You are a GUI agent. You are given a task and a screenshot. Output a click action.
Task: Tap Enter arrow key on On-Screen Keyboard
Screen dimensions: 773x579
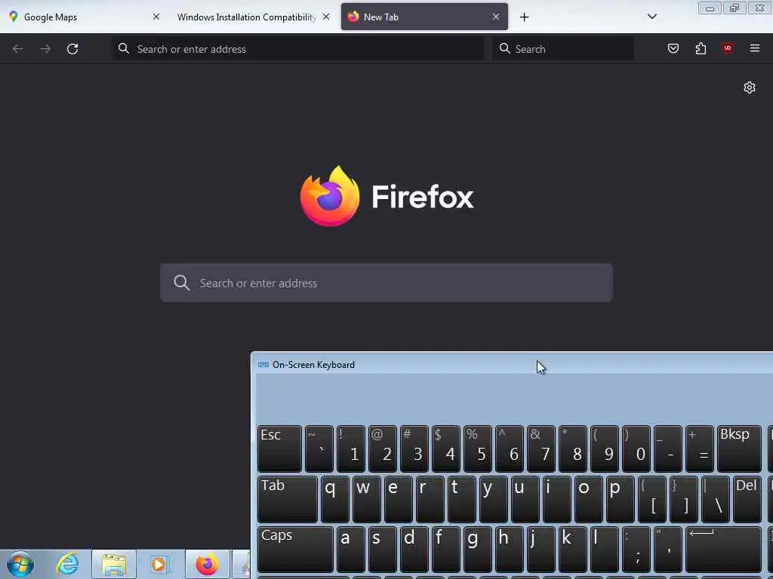723,550
